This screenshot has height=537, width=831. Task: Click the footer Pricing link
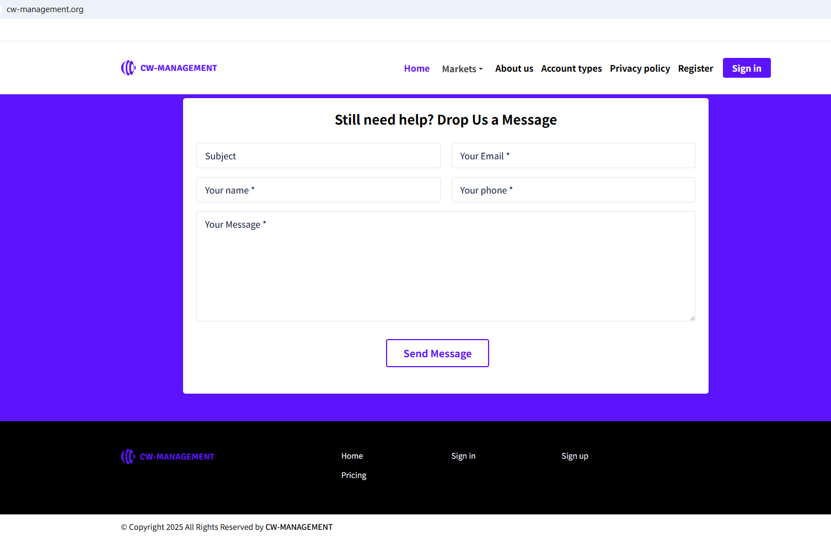coord(353,475)
